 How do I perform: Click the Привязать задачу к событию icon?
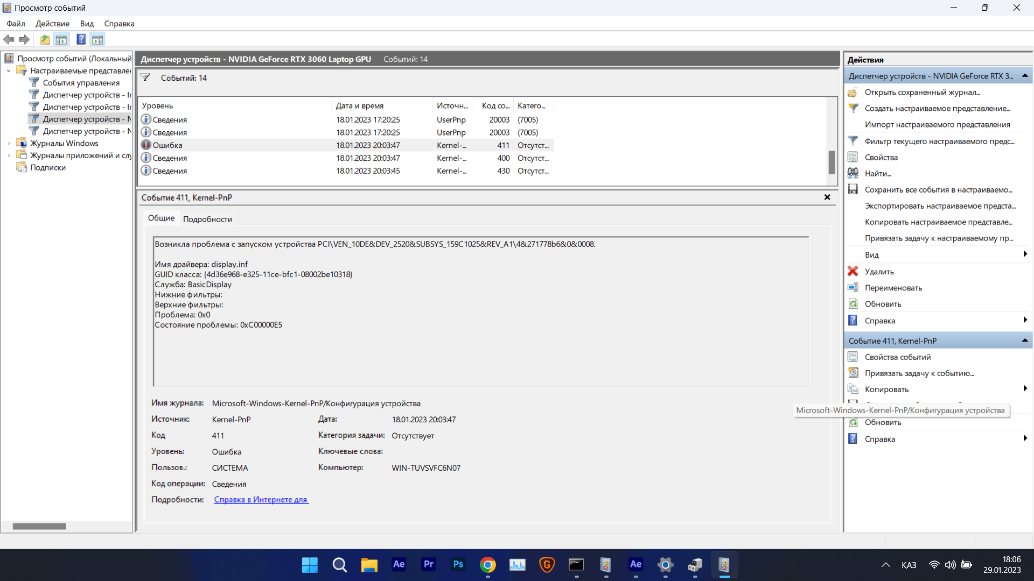pyautogui.click(x=853, y=373)
